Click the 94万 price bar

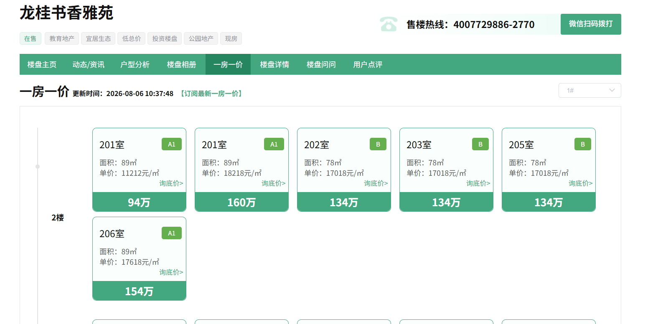coord(139,202)
